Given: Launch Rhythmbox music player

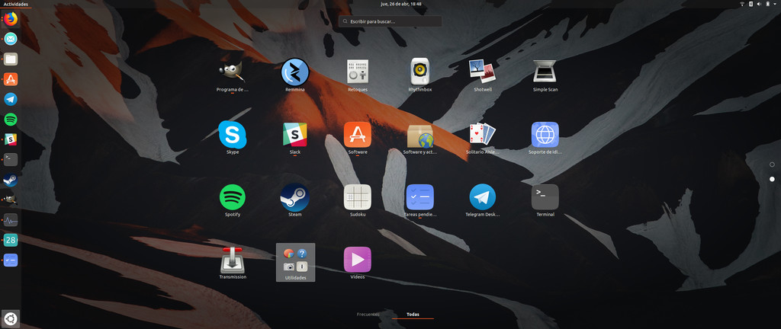Looking at the screenshot, I should pos(420,72).
